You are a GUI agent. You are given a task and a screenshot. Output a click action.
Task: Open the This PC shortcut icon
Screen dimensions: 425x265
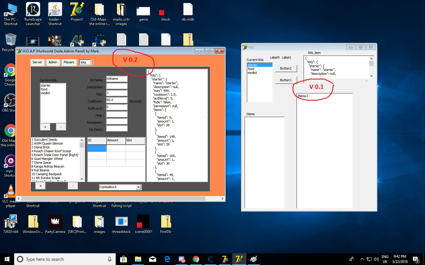click(11, 10)
